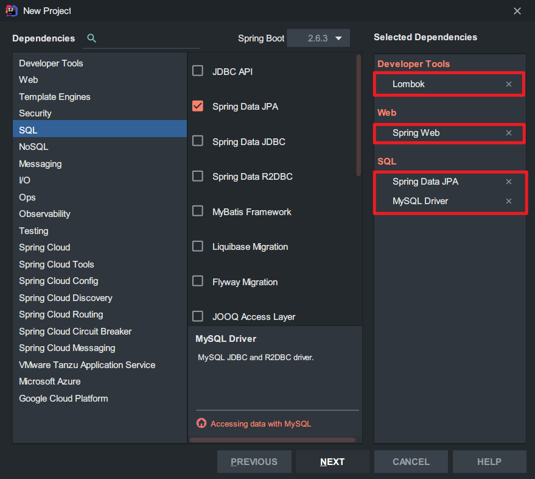535x479 pixels.
Task: Click the IntelliJ logo icon in the title bar
Action: [x=12, y=10]
